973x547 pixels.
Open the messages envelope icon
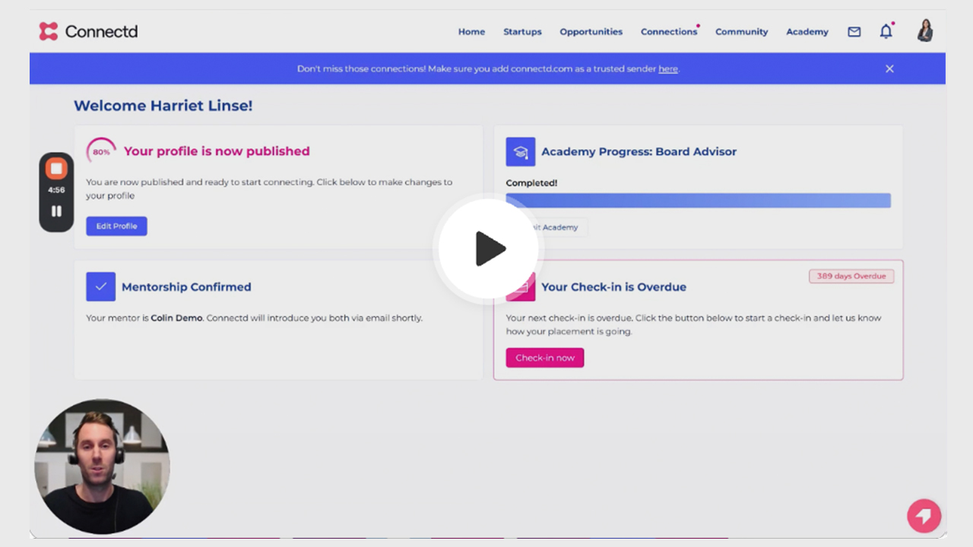pyautogui.click(x=854, y=32)
